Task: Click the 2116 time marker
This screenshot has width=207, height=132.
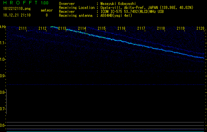Action: (x=121, y=28)
